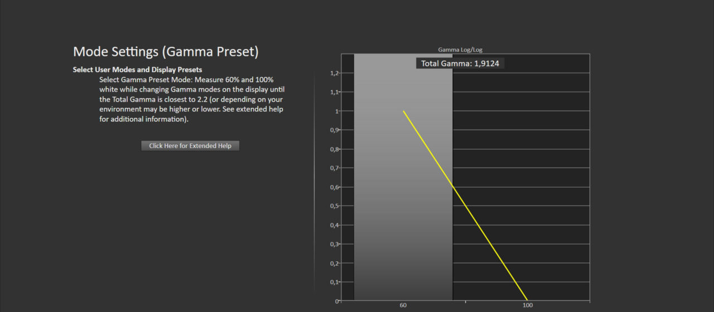Click the 'Click Here for Extended Help' button

(190, 146)
